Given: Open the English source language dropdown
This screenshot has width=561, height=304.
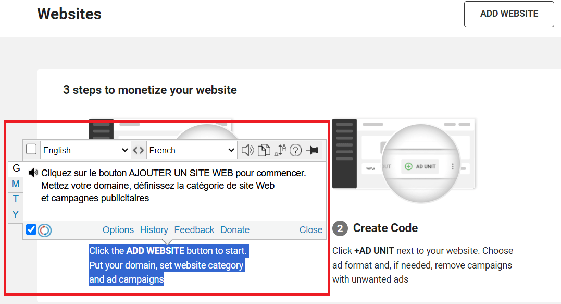Looking at the screenshot, I should [85, 150].
